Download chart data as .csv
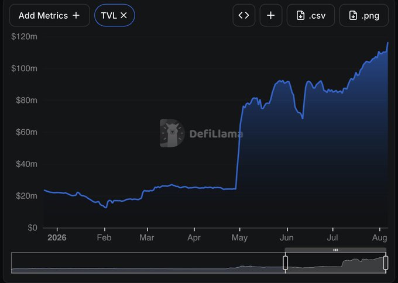 tap(311, 15)
